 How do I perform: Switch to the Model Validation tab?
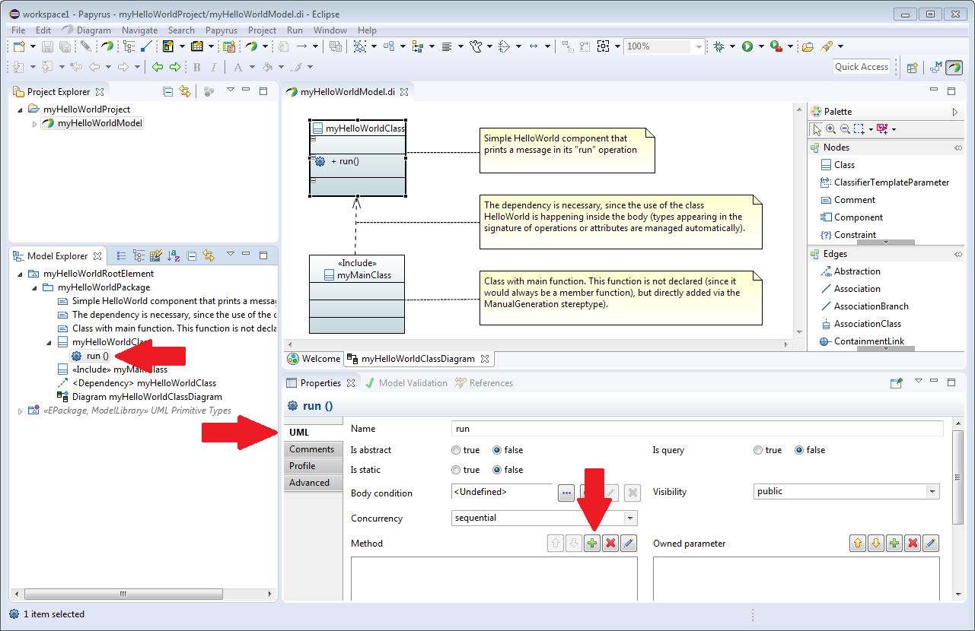(x=406, y=383)
